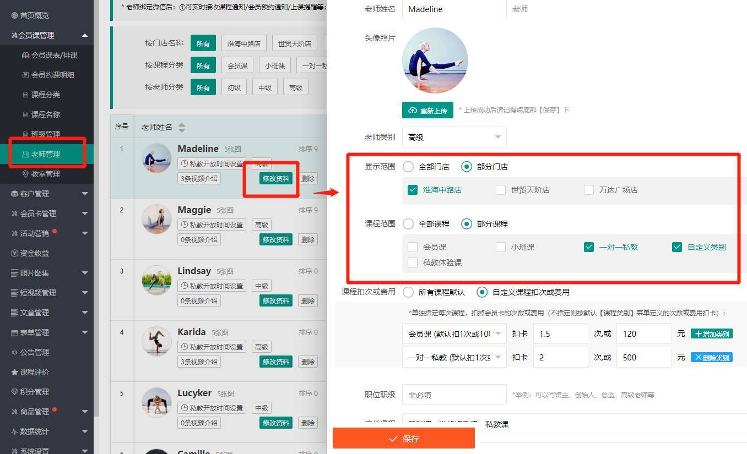
Task: Sort the list by 老师姓名 arrows
Action: tap(182, 127)
